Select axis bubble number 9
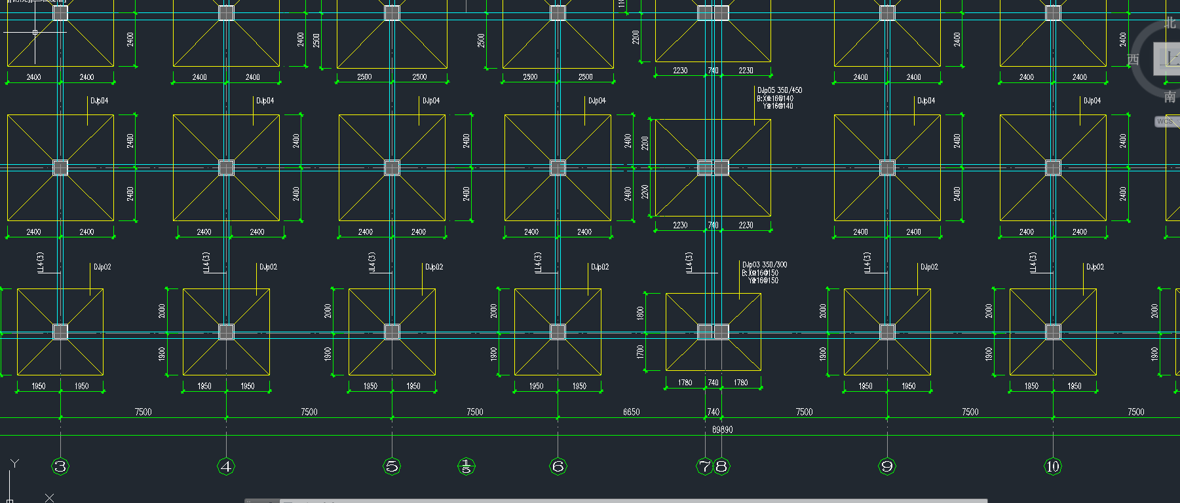This screenshot has height=503, width=1180. click(x=887, y=466)
